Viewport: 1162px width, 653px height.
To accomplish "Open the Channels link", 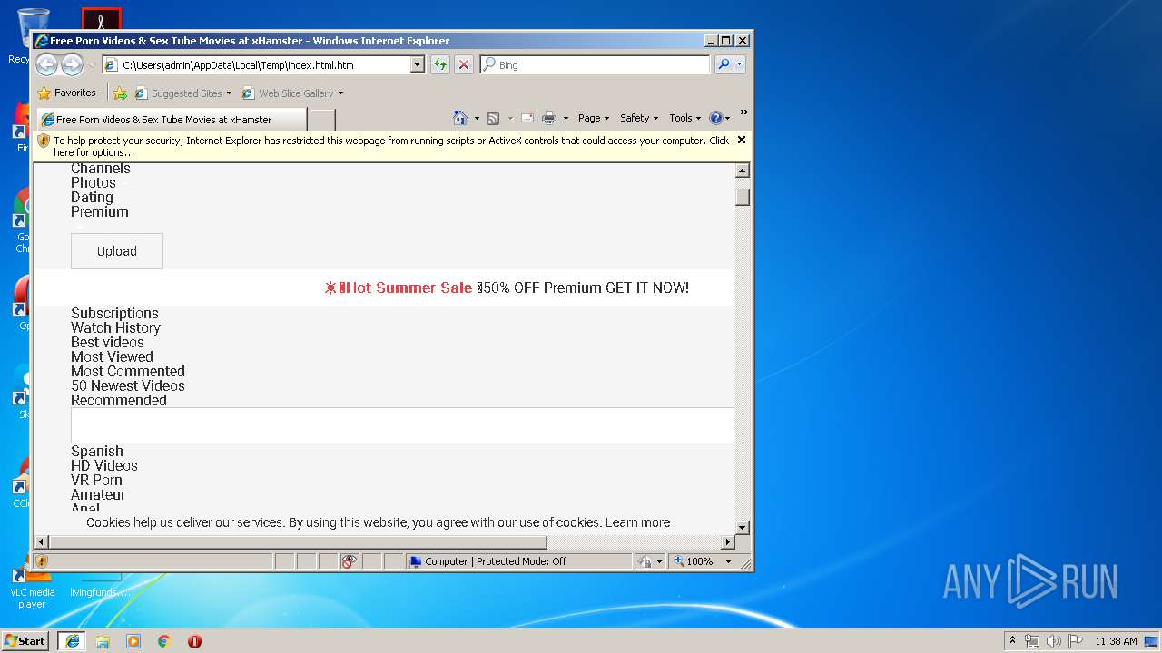I will (101, 169).
